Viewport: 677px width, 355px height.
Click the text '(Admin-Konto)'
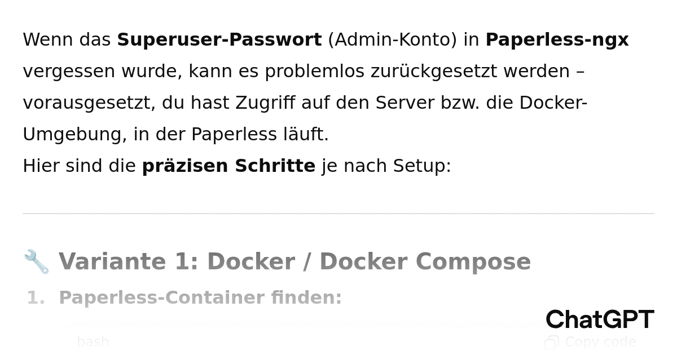(x=392, y=40)
